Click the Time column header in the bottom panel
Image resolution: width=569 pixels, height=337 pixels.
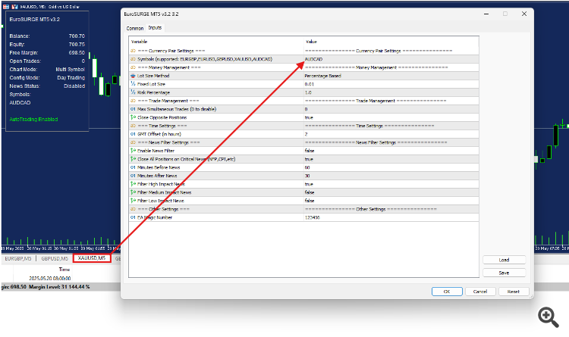[x=64, y=270]
